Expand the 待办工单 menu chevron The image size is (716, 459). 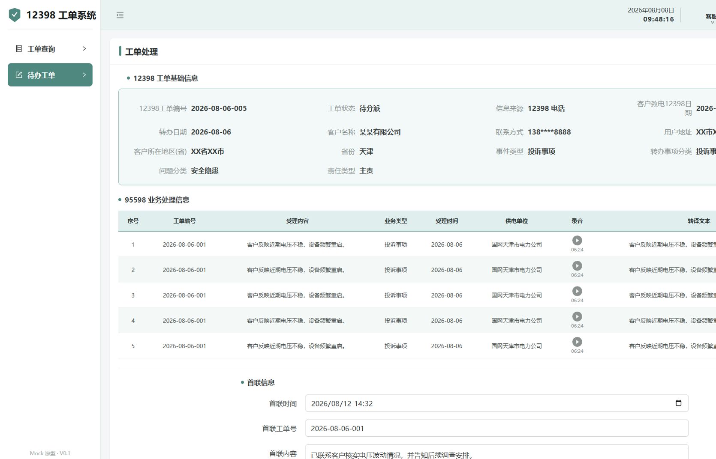(84, 75)
